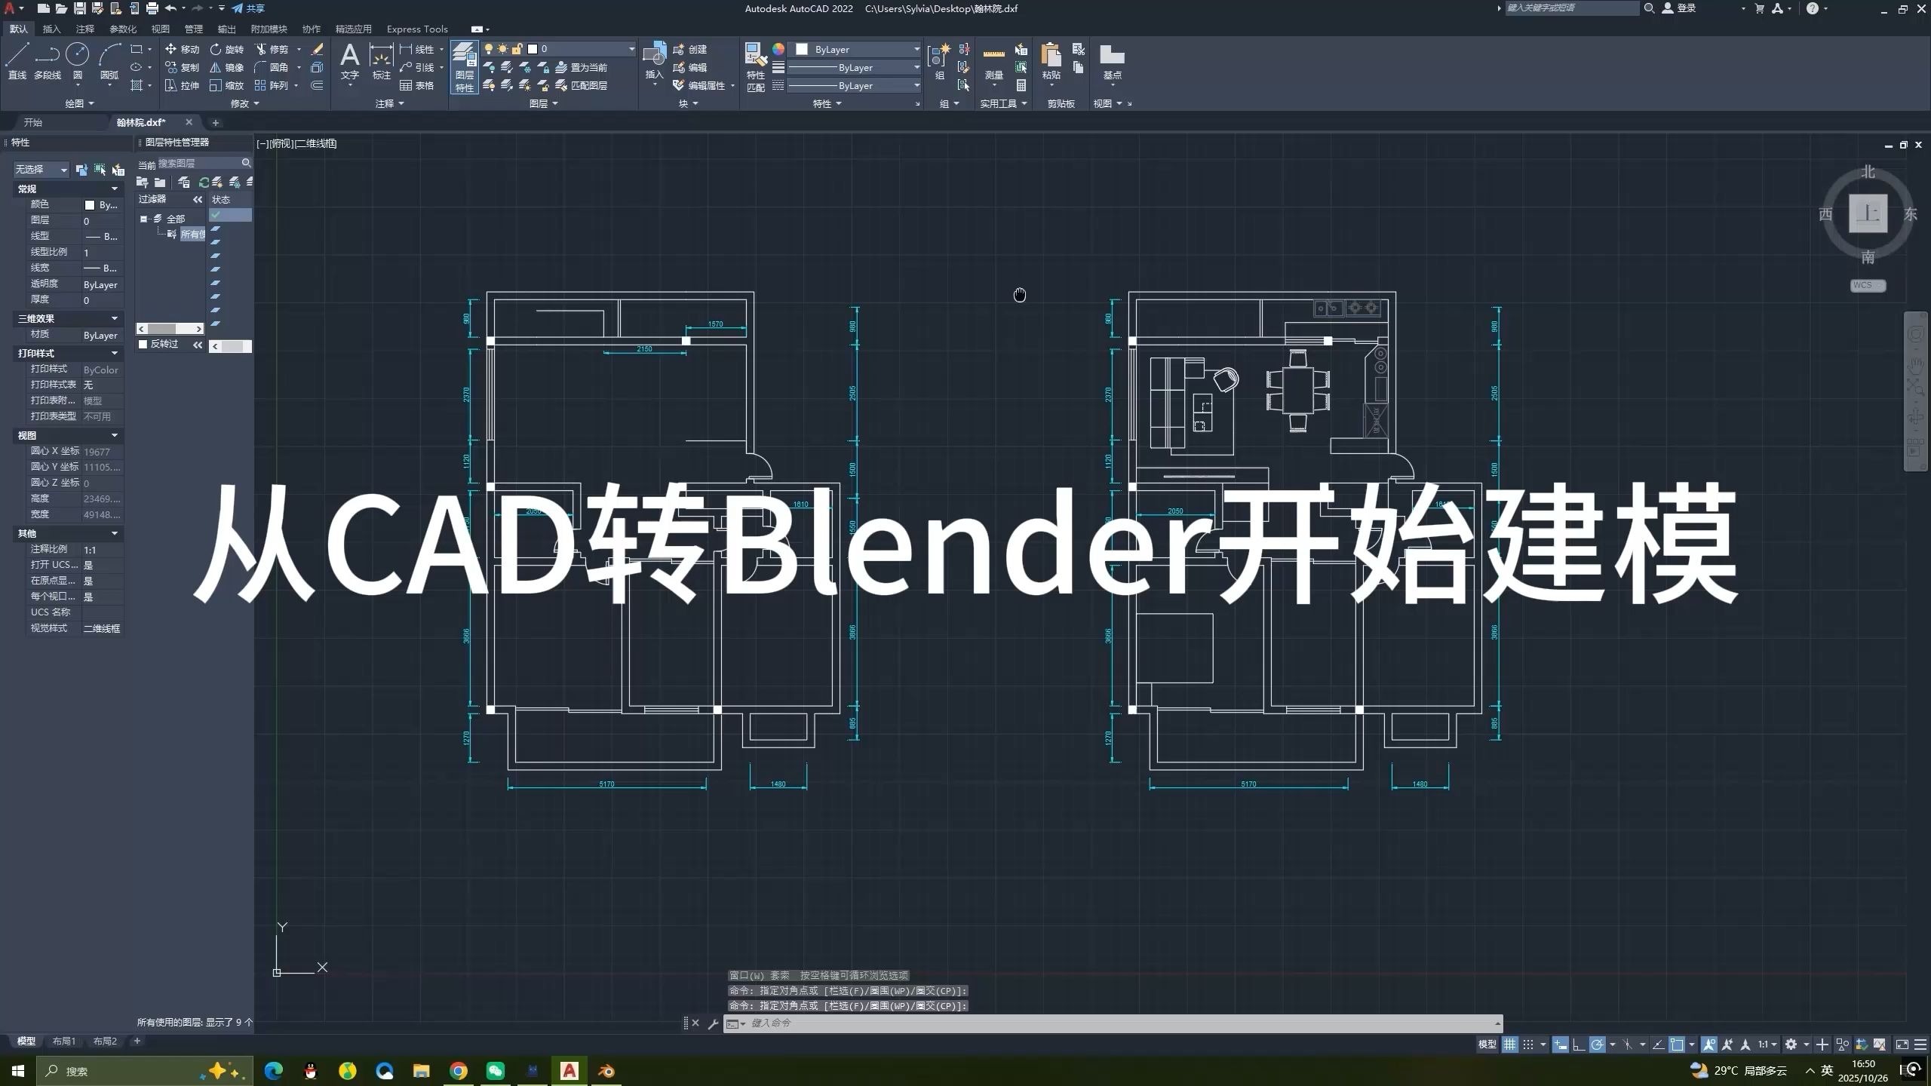1931x1086 pixels.
Task: Check the 反转过滤器 checkbox in layer manager
Action: coord(143,344)
